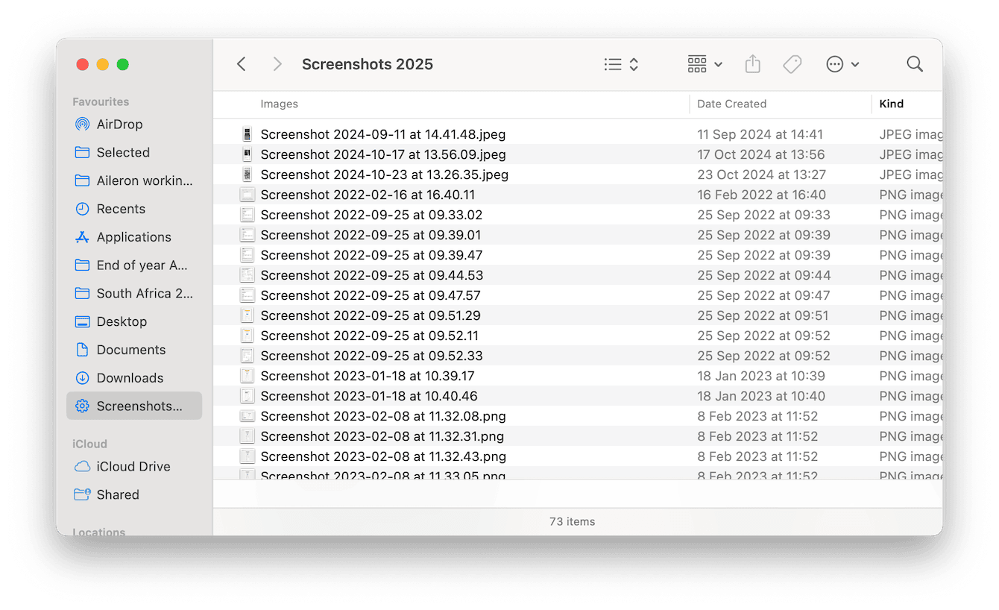The image size is (999, 610).
Task: Open the Documents sidebar folder
Action: pyautogui.click(x=131, y=349)
